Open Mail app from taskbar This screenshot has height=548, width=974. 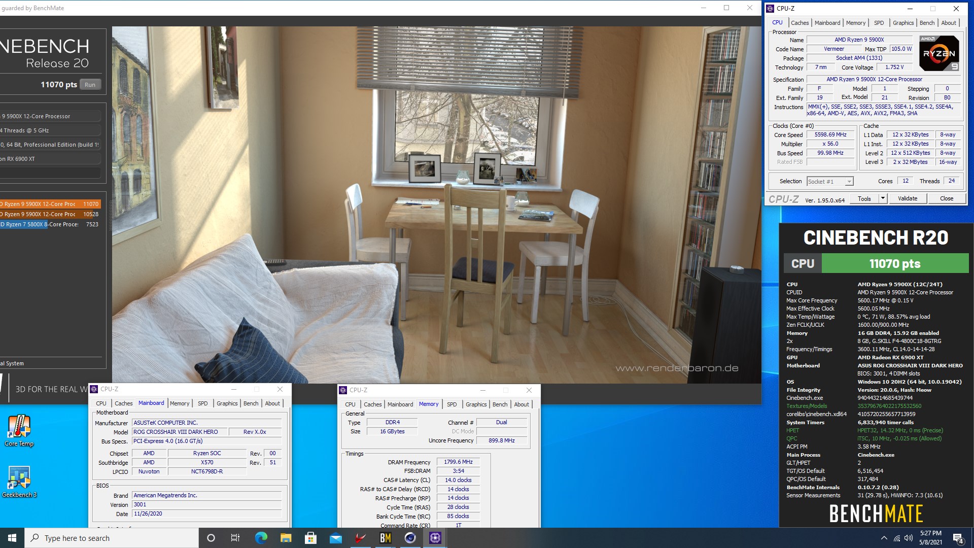[x=335, y=538]
